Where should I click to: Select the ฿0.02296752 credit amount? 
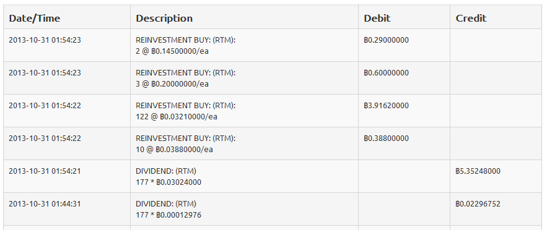478,204
